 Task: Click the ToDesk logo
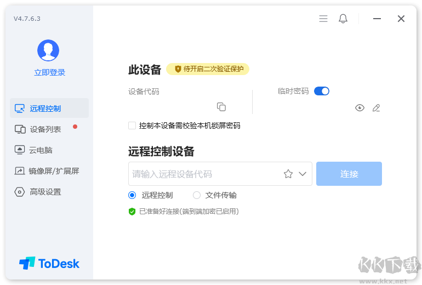pos(49,263)
